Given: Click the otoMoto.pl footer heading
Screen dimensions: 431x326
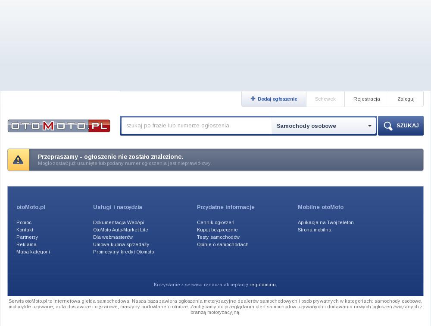Looking at the screenshot, I should pyautogui.click(x=31, y=207).
